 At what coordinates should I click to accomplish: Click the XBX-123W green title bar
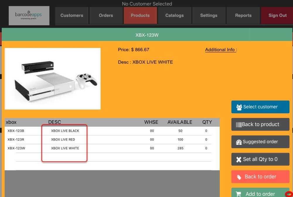[x=147, y=35]
